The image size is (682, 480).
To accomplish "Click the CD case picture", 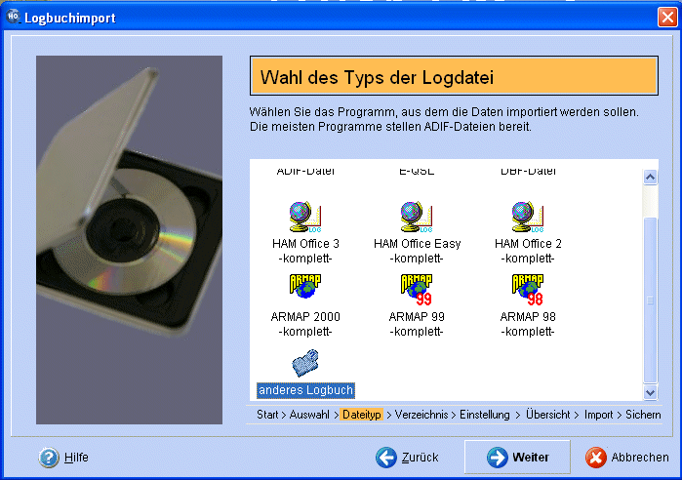I will click(129, 240).
